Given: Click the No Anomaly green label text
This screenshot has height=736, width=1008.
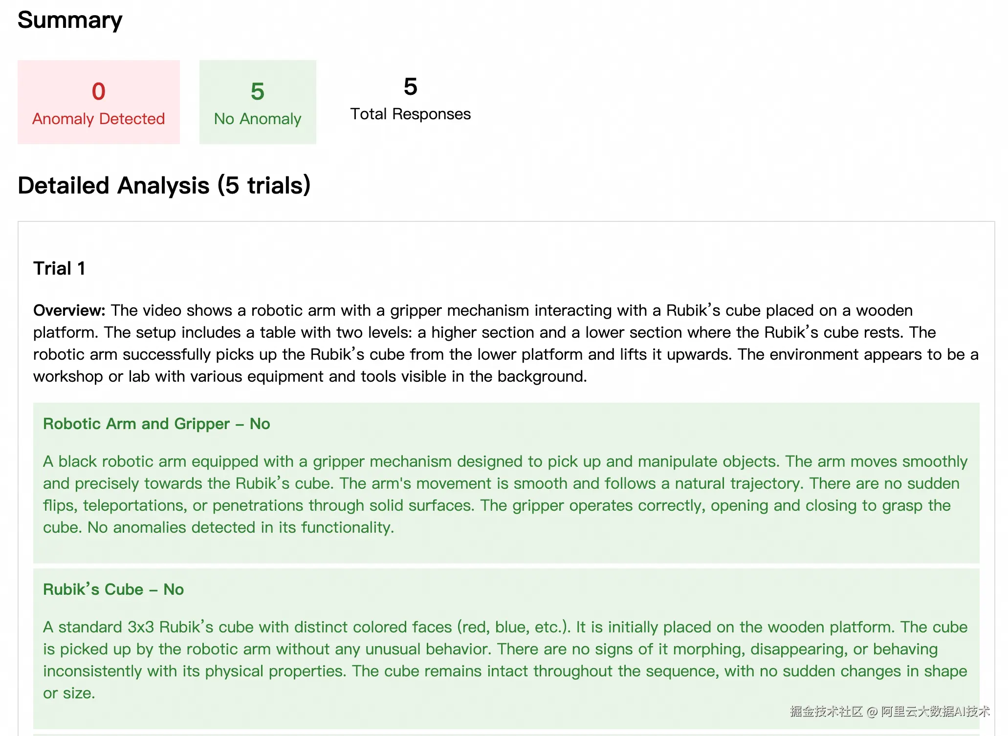Looking at the screenshot, I should pyautogui.click(x=258, y=119).
